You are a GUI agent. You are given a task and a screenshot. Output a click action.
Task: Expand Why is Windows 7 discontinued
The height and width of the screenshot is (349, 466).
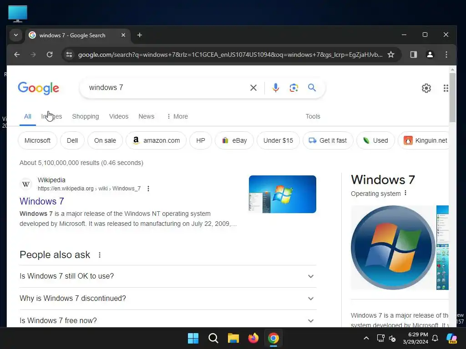click(168, 299)
